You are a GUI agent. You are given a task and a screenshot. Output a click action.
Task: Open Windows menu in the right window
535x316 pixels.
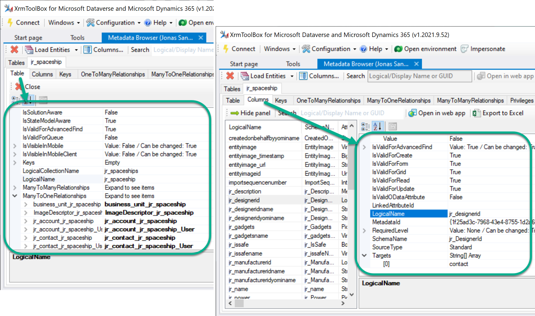click(280, 49)
